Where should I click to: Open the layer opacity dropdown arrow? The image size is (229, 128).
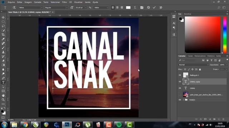(226, 65)
